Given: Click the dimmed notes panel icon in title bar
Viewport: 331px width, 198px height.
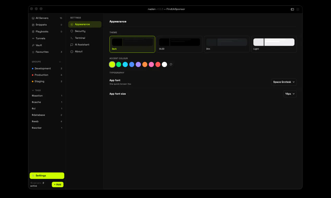Looking at the screenshot, I should click(x=298, y=9).
